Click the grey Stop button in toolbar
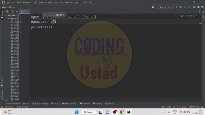205x115 pixels. tap(189, 7)
